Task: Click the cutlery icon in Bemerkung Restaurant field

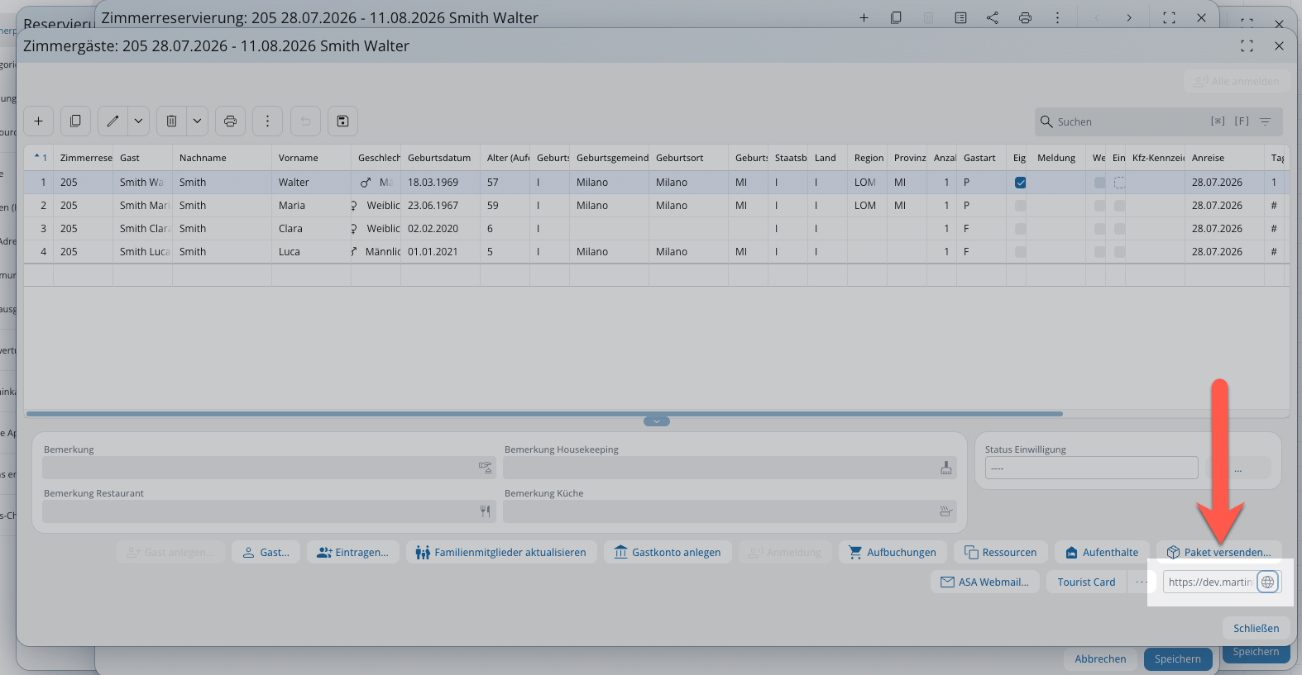Action: (485, 511)
